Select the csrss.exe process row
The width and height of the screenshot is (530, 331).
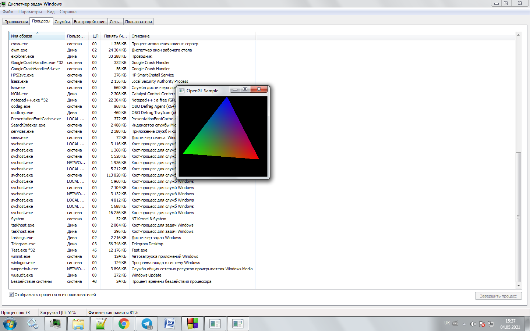[132, 44]
